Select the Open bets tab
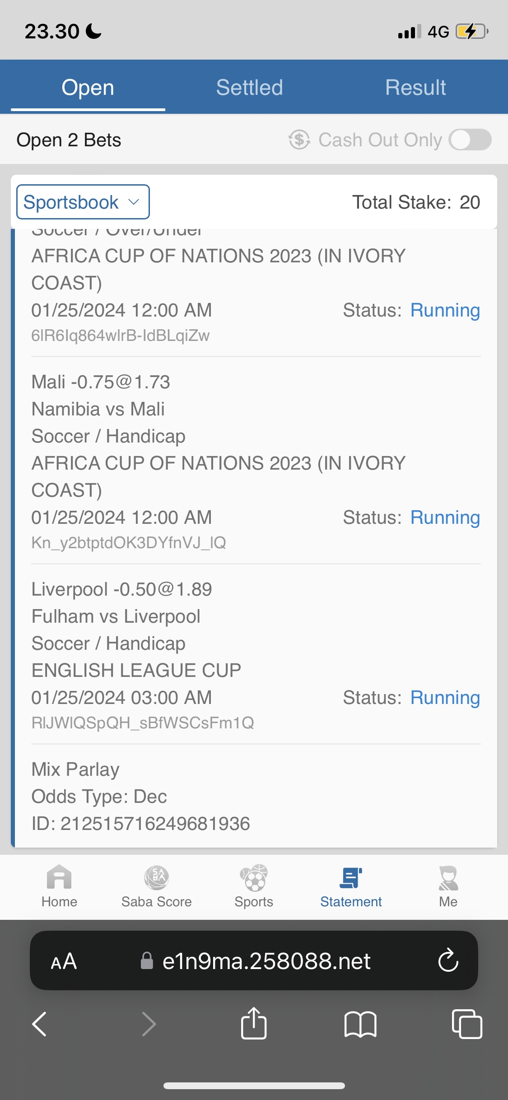This screenshot has height=1100, width=508. click(x=88, y=87)
